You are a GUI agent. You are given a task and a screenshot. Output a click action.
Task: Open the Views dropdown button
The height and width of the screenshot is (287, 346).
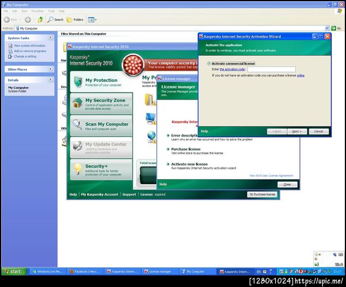point(92,20)
